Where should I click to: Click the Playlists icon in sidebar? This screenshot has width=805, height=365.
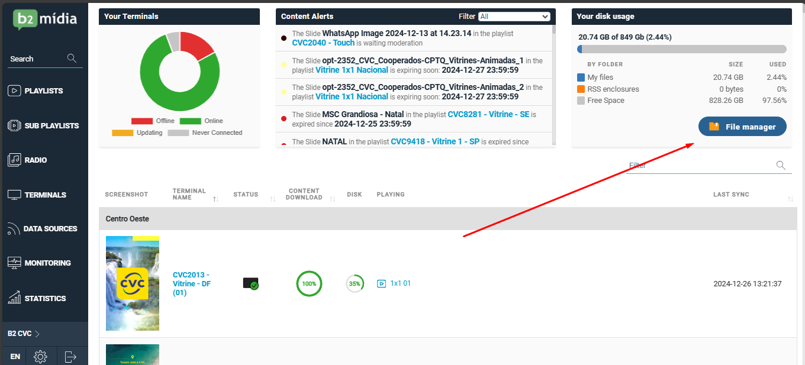pos(14,91)
